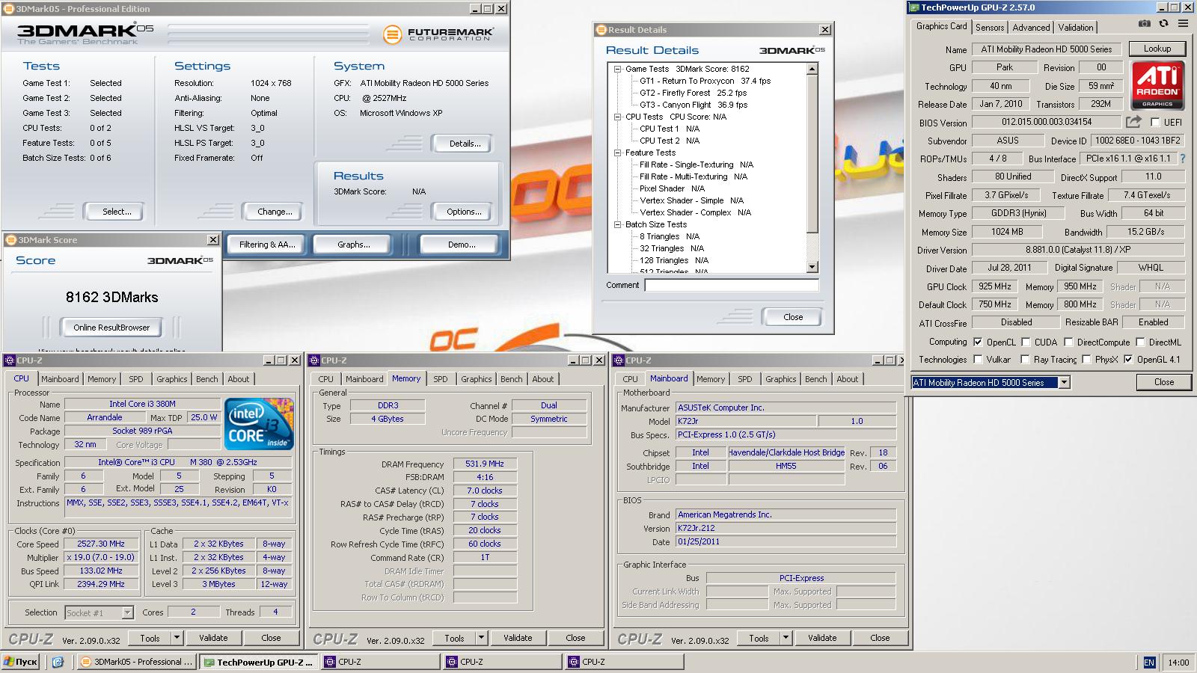Click the ATI Radeon Graphics logo
The image size is (1197, 673).
[x=1157, y=85]
